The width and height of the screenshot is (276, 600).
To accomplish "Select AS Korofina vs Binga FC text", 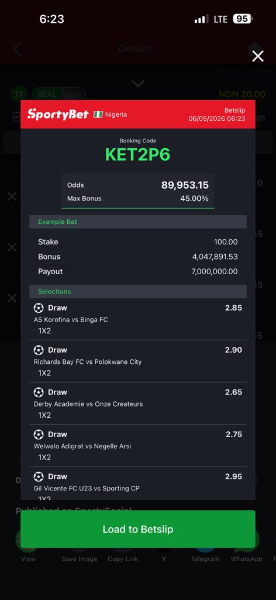I will coord(71,319).
